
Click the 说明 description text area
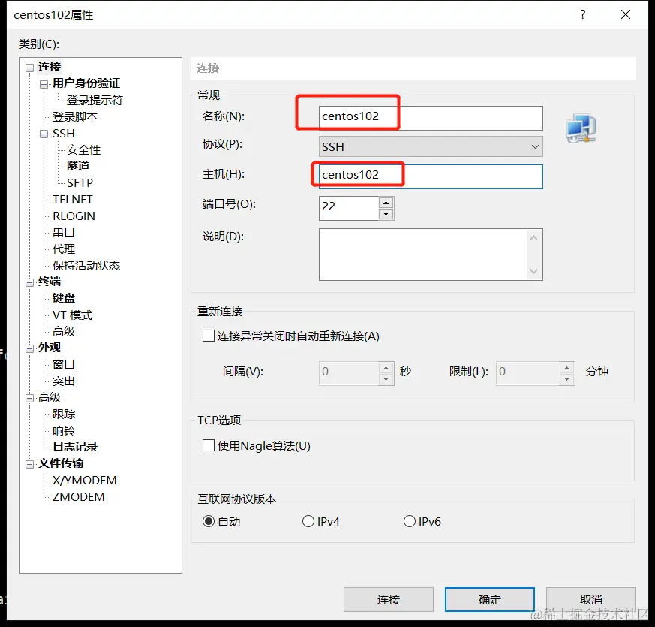pos(431,254)
